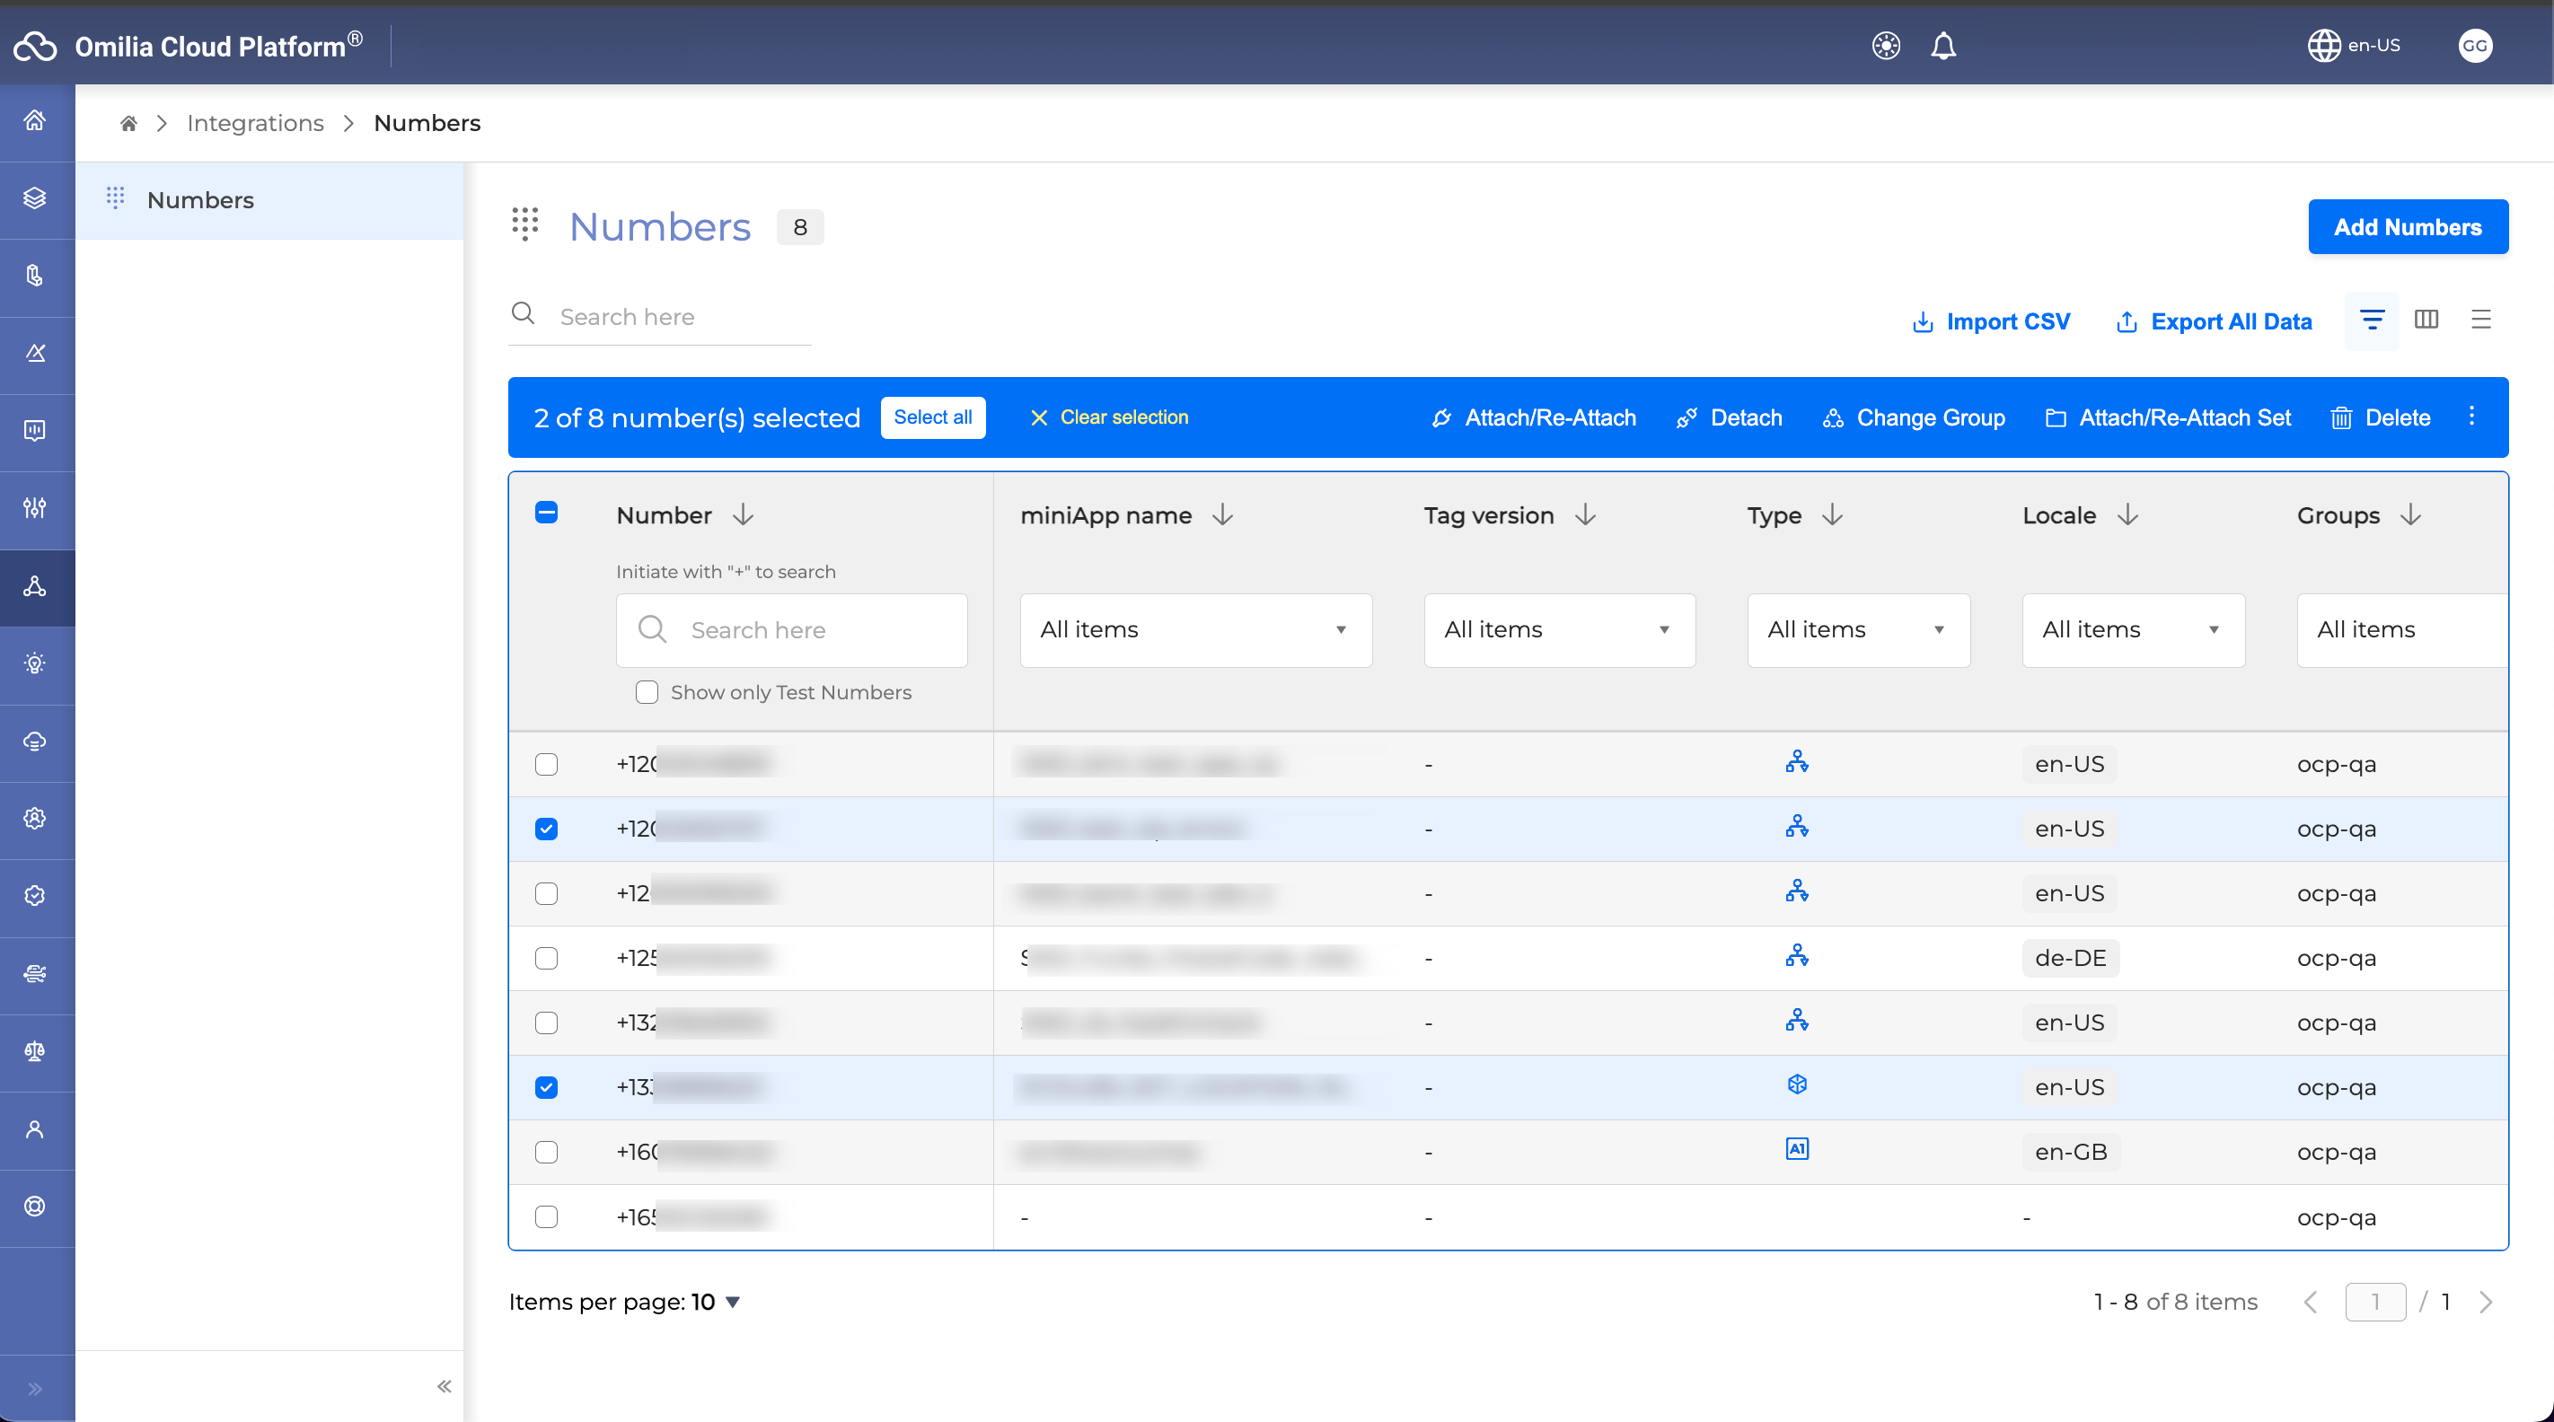Click Export All Data
The image size is (2554, 1422).
(2213, 321)
